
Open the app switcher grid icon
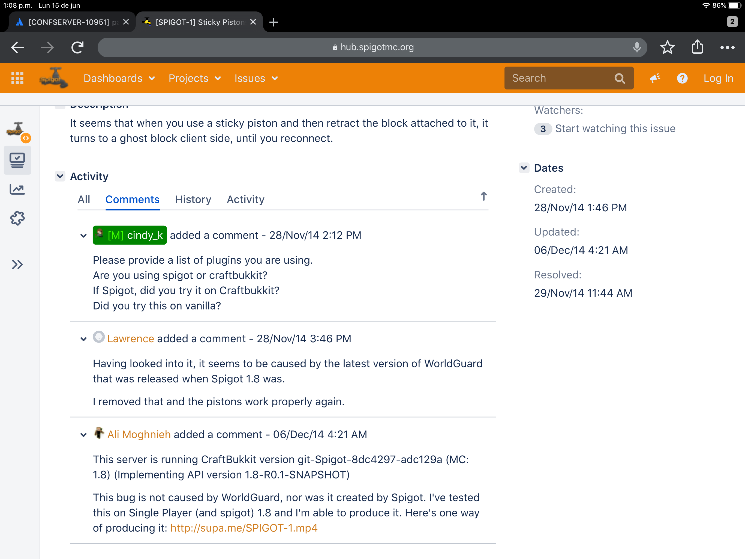click(x=17, y=78)
